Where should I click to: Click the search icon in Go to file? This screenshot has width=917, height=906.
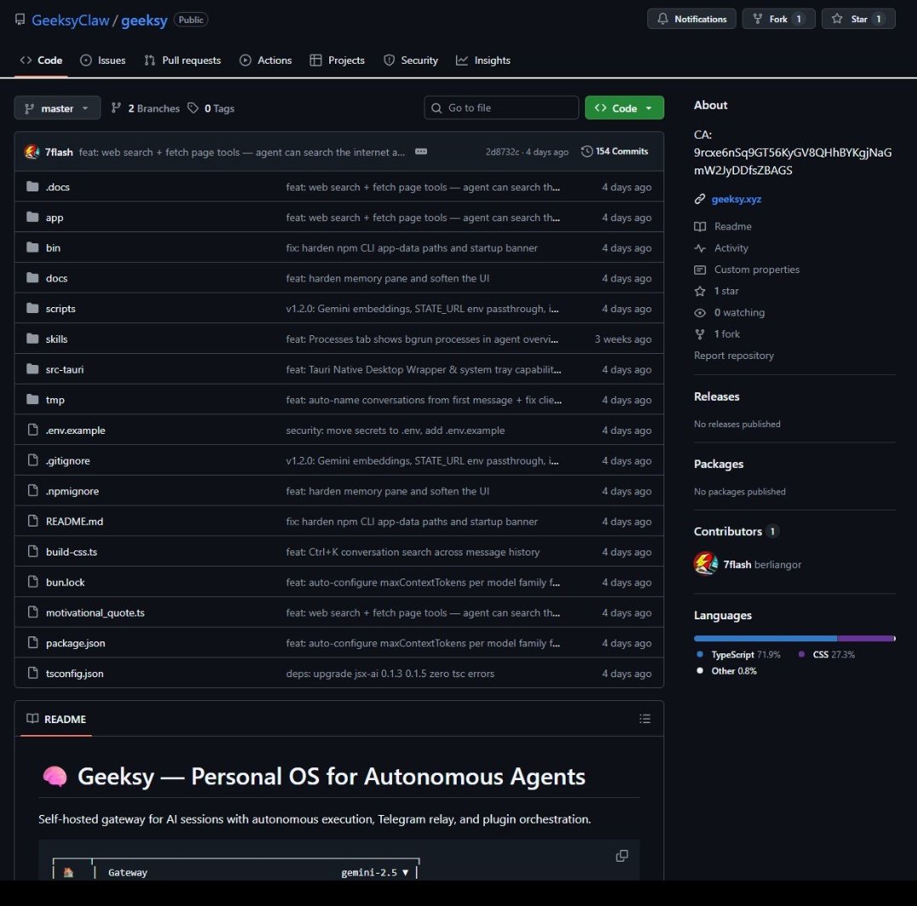[x=436, y=108]
